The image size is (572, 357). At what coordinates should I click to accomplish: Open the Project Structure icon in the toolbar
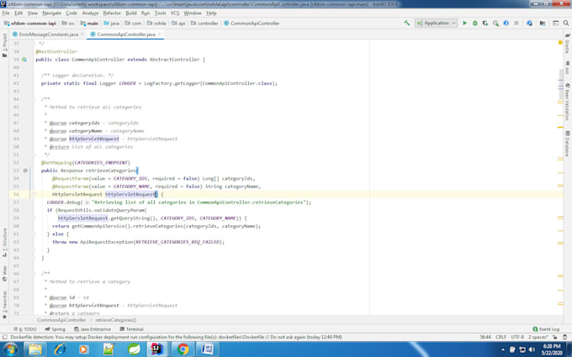[x=543, y=23]
